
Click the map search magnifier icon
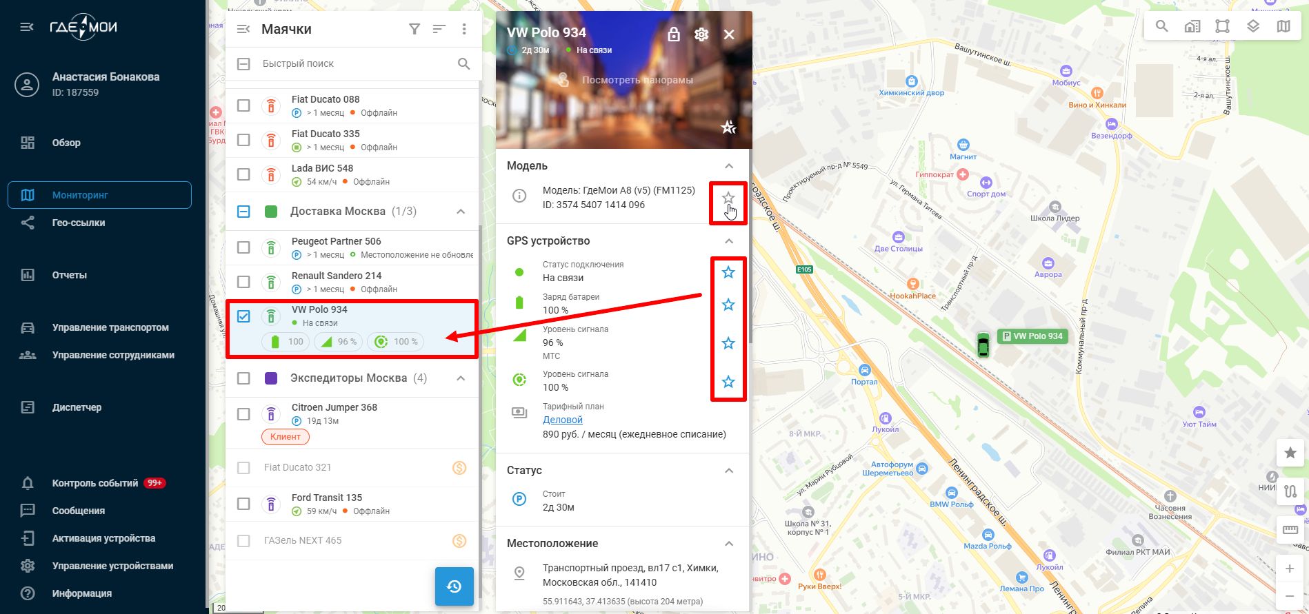pyautogui.click(x=1162, y=26)
